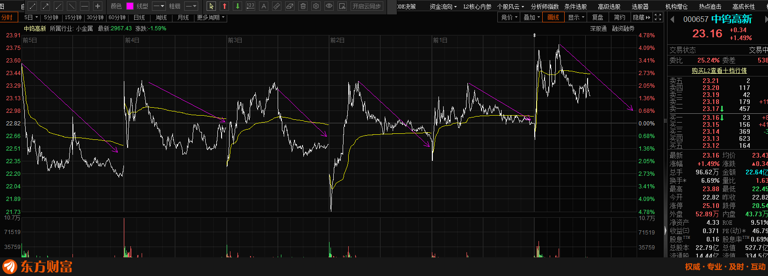Switch to the 60分钟 period tab
Screen dimensions: 768x276
[117, 17]
